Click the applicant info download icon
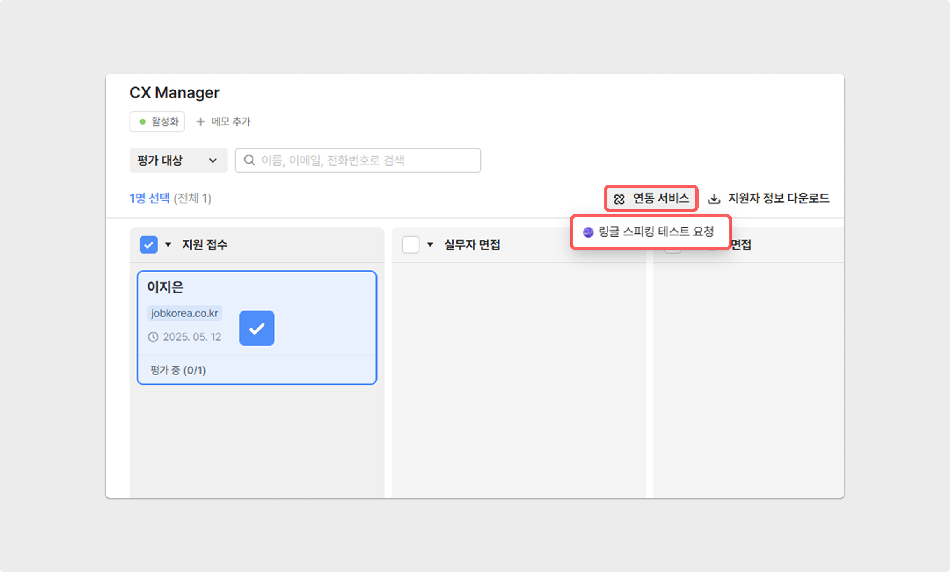Image resolution: width=950 pixels, height=572 pixels. tap(714, 199)
